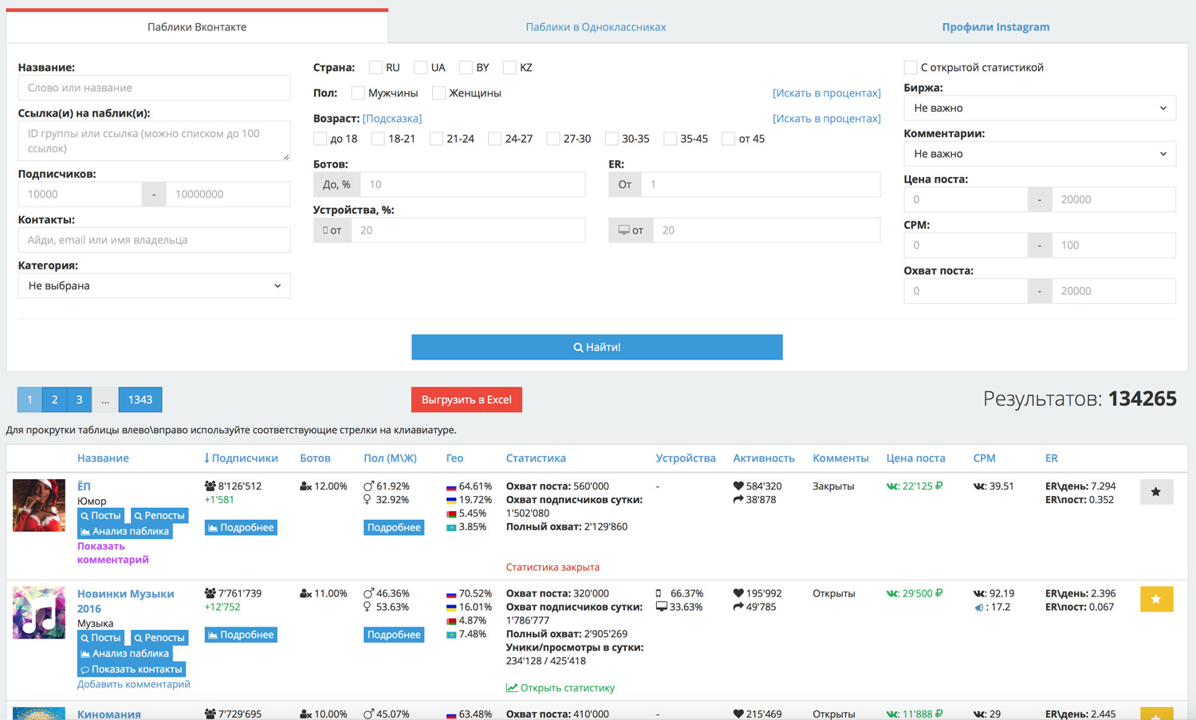Toggle С открытой статистикой checkbox
Image resolution: width=1196 pixels, height=720 pixels.
click(911, 68)
